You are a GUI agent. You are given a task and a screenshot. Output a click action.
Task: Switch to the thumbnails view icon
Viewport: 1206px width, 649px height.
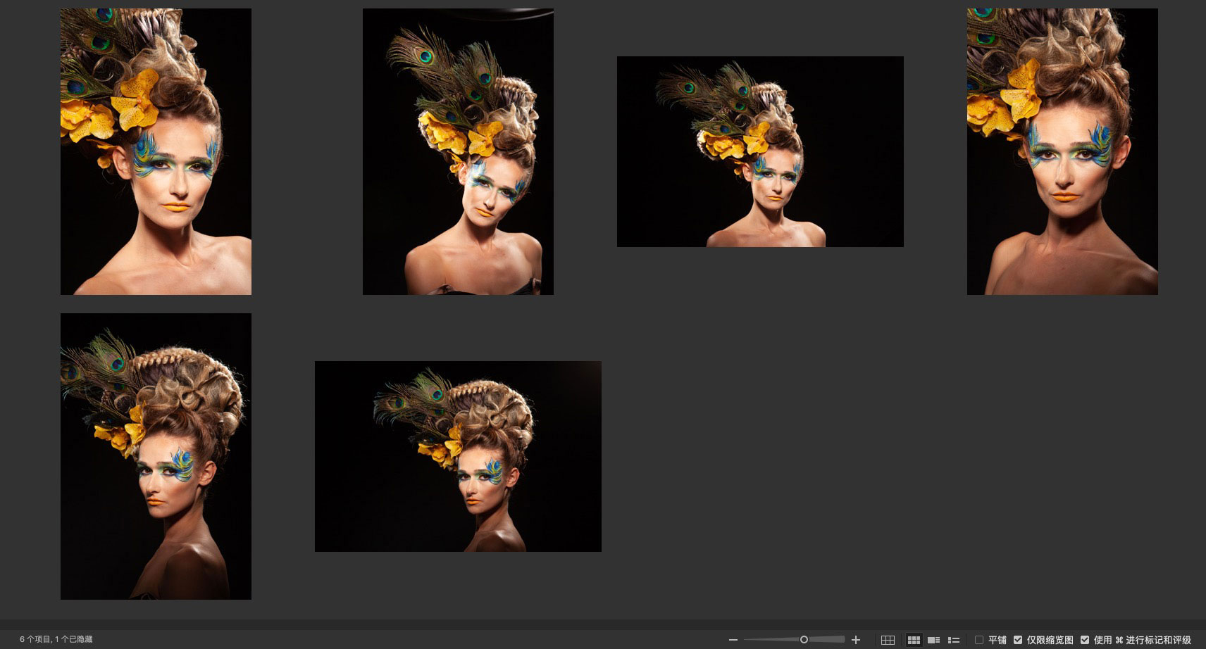914,640
